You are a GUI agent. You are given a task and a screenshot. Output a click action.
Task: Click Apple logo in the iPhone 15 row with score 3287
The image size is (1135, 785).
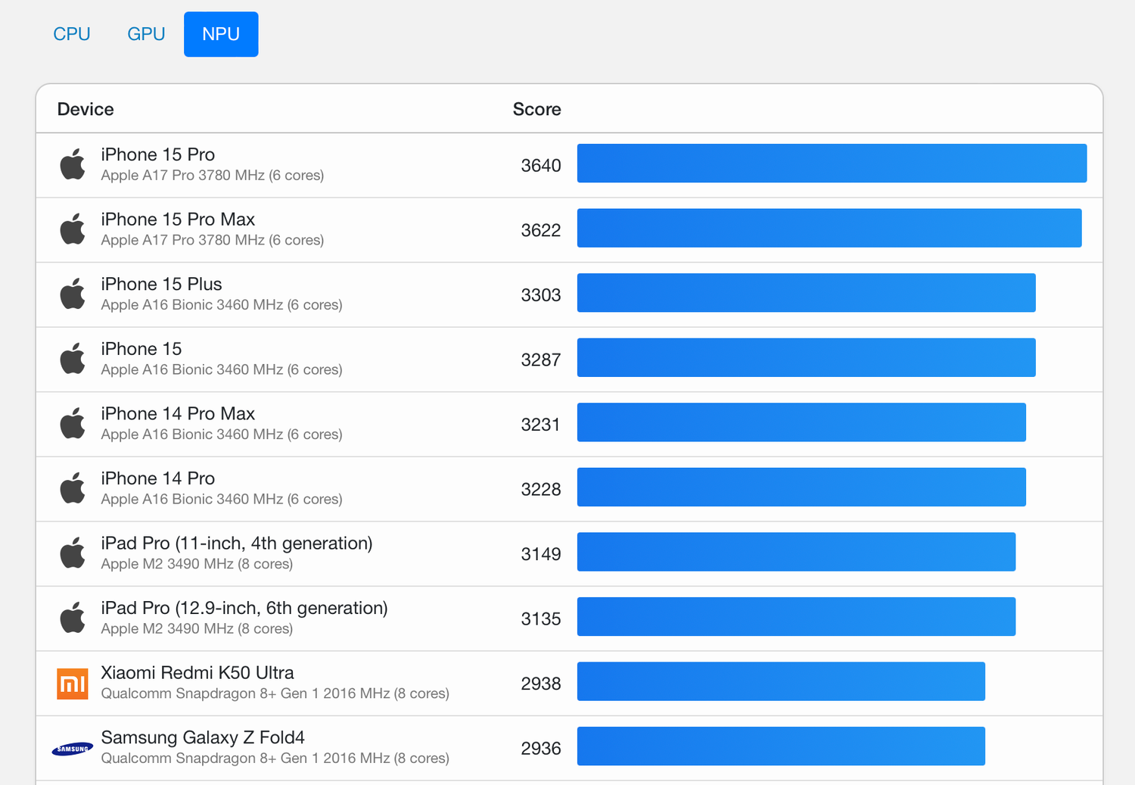click(73, 359)
